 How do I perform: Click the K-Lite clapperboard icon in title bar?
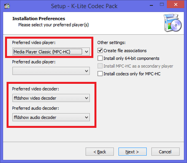[7, 6]
